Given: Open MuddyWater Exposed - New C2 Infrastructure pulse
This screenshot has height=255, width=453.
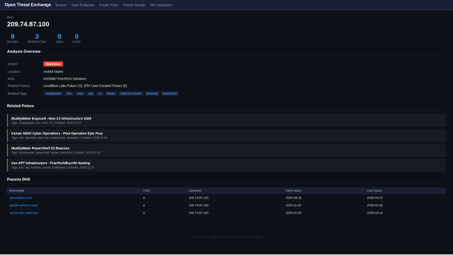Looking at the screenshot, I should tap(51, 118).
